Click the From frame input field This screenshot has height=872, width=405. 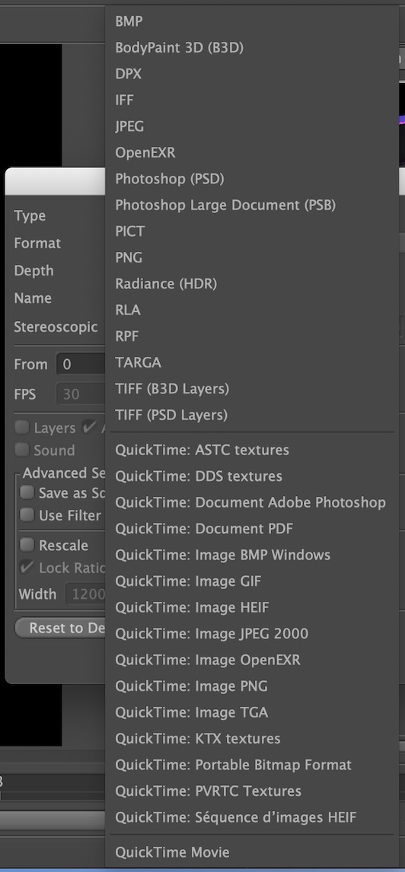click(81, 364)
